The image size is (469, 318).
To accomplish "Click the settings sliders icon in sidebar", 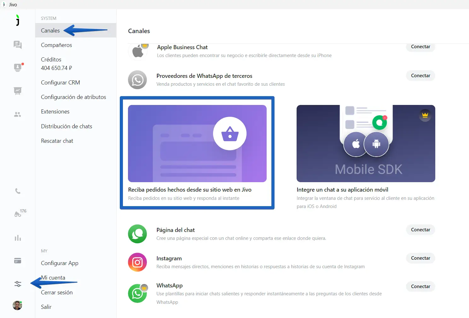I will pyautogui.click(x=18, y=284).
